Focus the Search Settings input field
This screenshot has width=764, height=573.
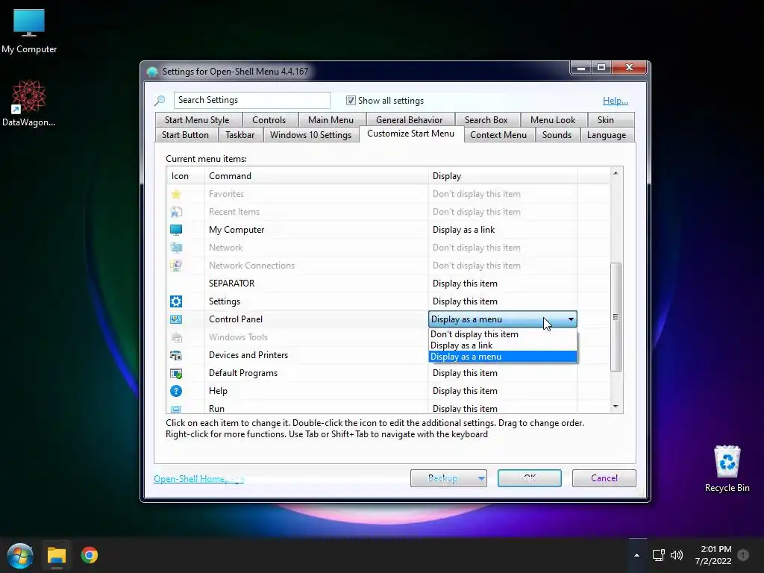coord(252,101)
